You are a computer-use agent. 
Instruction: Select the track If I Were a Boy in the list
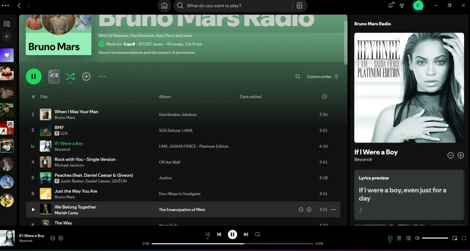click(x=69, y=143)
